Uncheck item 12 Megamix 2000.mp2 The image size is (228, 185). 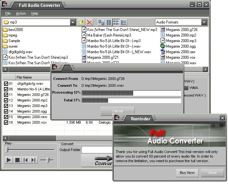6,100
